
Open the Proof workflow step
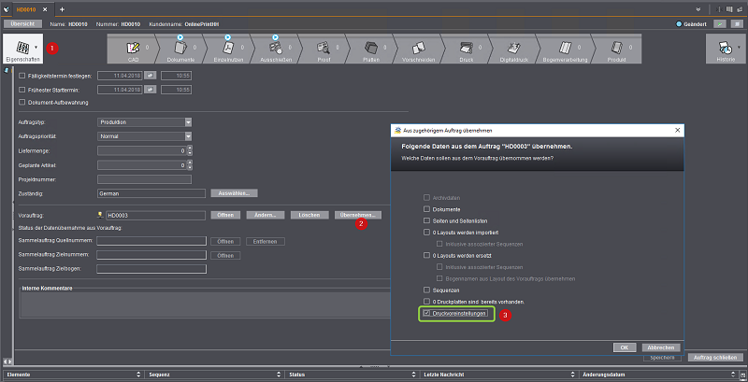pos(324,49)
